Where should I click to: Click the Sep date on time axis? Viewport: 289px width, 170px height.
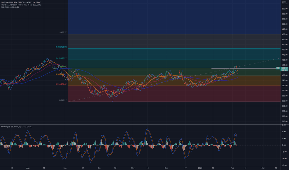[x=65, y=168]
